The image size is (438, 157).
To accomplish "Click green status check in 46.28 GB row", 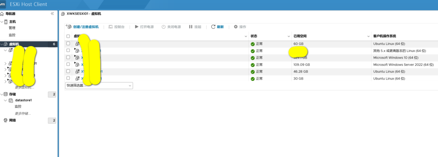I will (x=252, y=72).
